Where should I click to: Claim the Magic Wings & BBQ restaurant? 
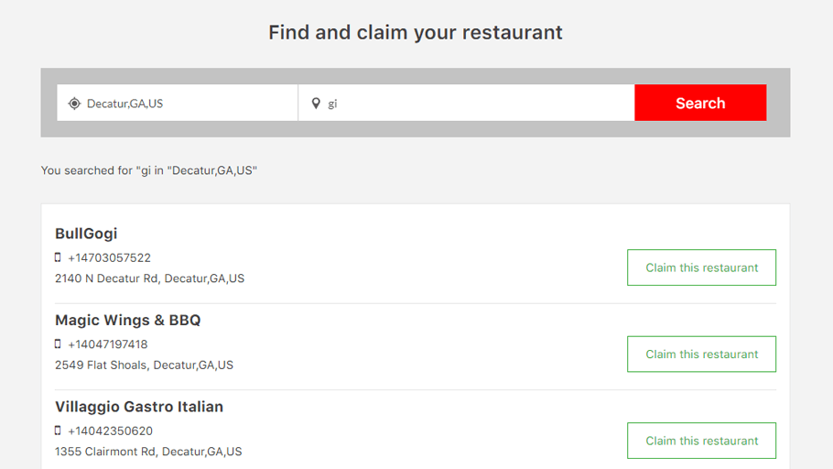tap(701, 354)
